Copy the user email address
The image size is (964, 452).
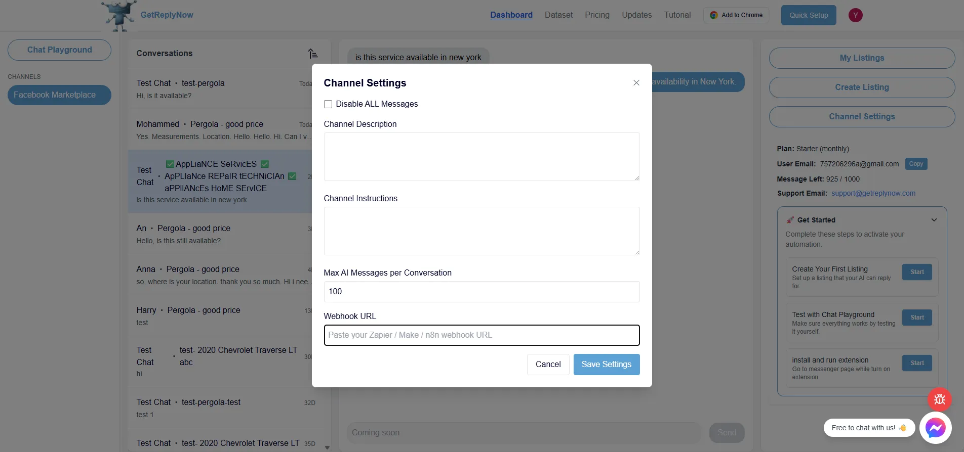pos(916,164)
